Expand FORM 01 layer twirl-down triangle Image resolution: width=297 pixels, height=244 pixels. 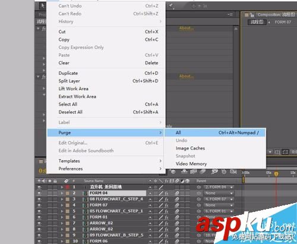pos(62,217)
